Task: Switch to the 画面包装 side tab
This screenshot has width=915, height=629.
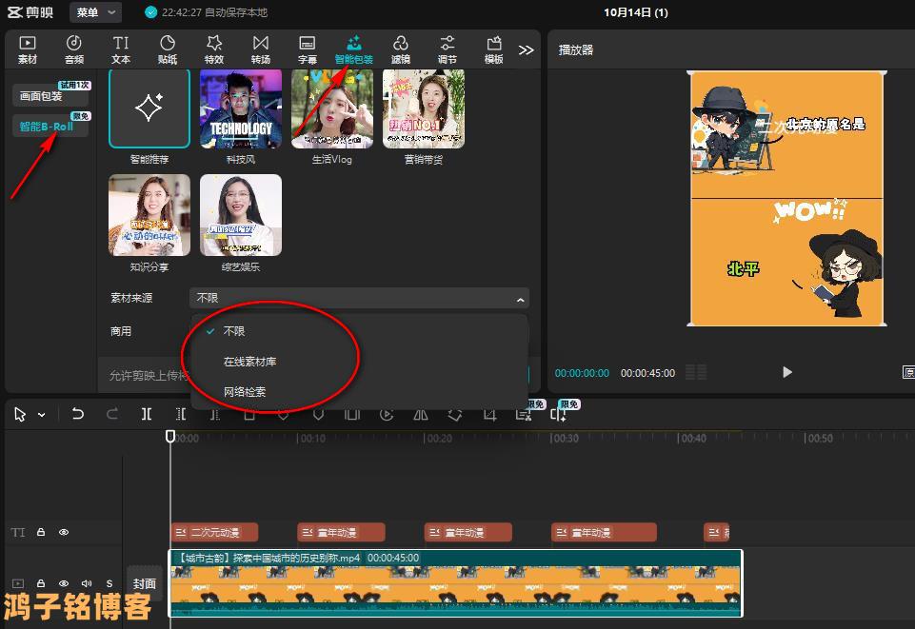Action: click(x=42, y=96)
